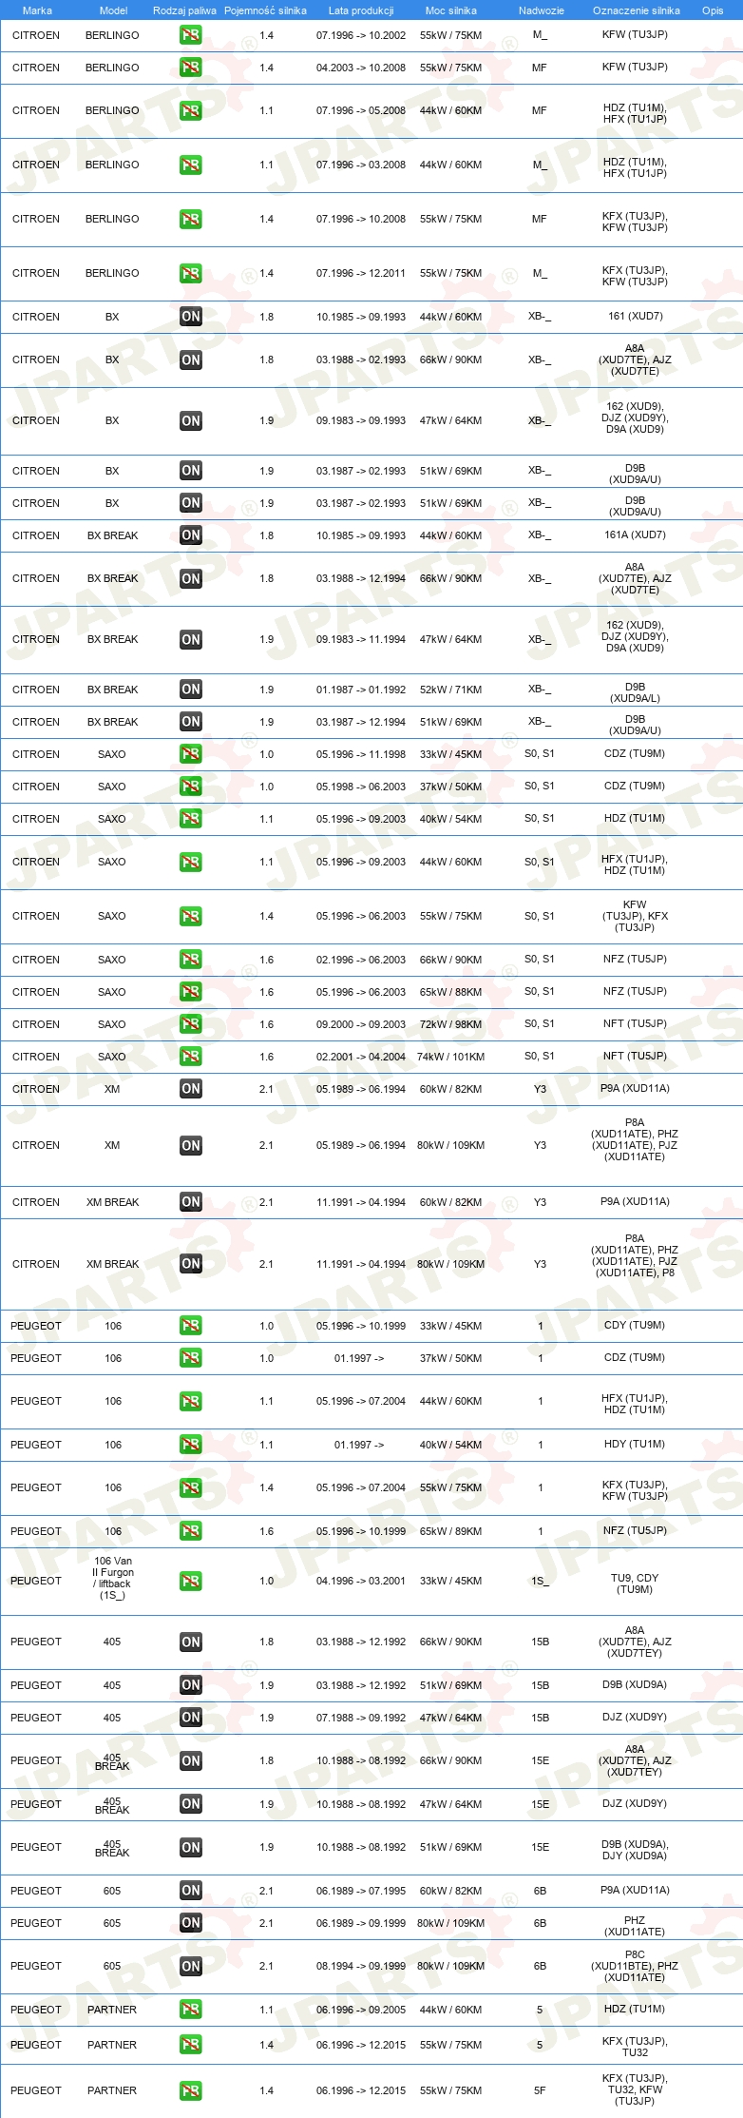The image size is (743, 2118).
Task: Select engine code TU9, CDY (TU9M)
Action: [635, 1584]
